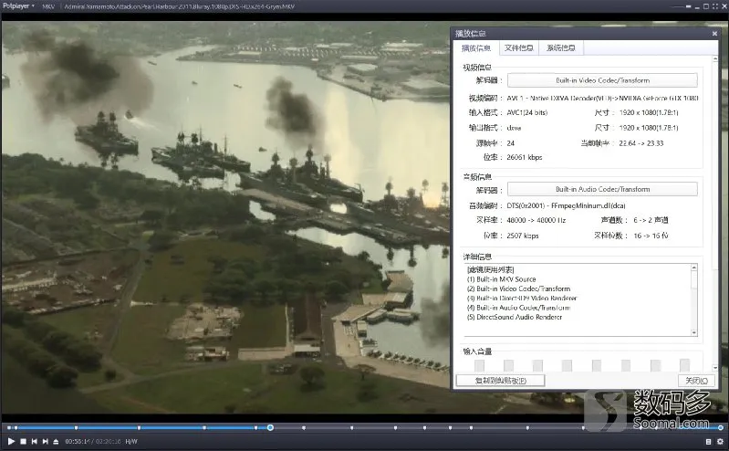Maximize the PotPlayer window
Image resolution: width=729 pixels, height=451 pixels.
point(706,6)
